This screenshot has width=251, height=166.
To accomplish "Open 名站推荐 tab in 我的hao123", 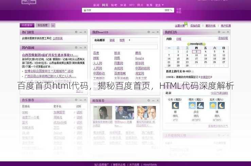I will [x=100, y=40].
